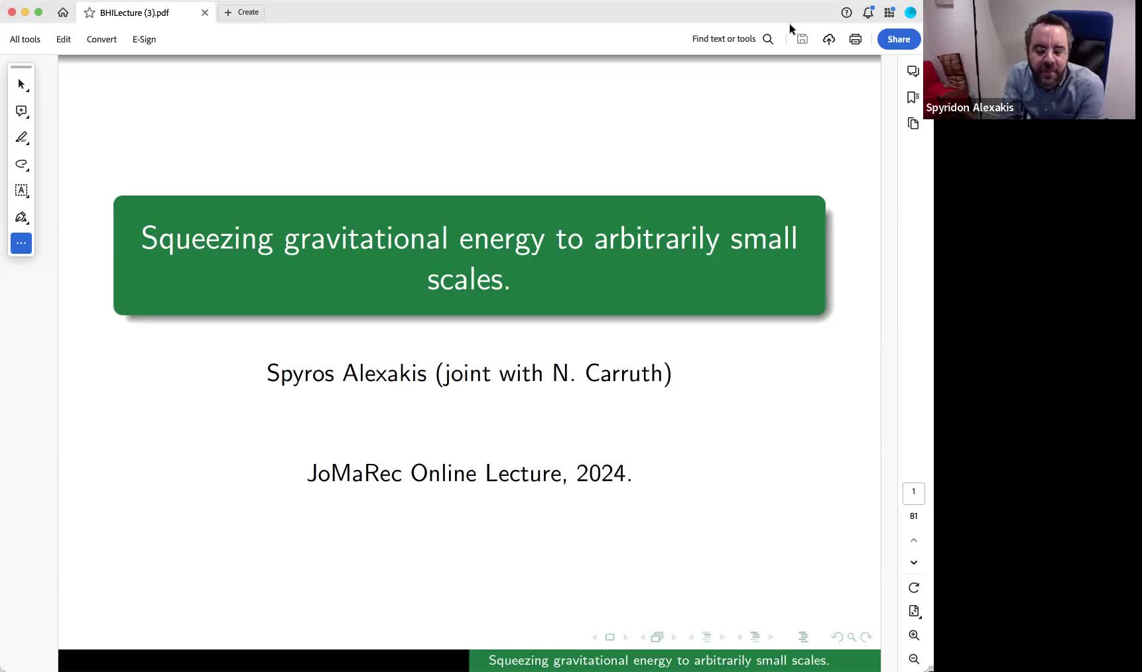Screen dimensions: 1142x672
Task: Go to next page with down chevron
Action: pos(913,563)
